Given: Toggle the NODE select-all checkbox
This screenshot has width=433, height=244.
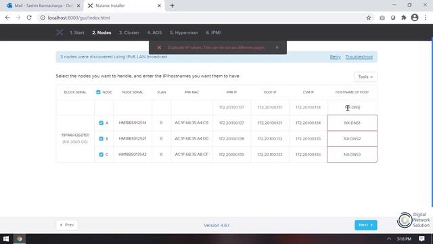Looking at the screenshot, I should pos(98,92).
